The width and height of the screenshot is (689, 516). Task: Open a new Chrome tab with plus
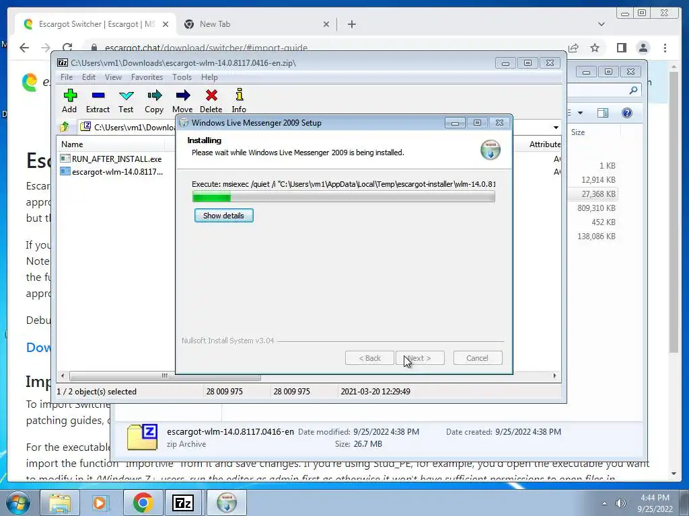[x=351, y=24]
